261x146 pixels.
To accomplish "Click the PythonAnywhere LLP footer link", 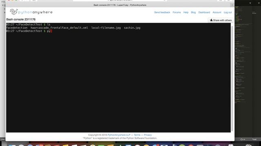I will coord(119,135).
